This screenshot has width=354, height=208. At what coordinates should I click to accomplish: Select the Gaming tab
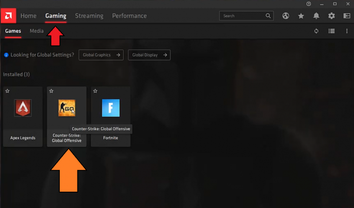(x=56, y=16)
